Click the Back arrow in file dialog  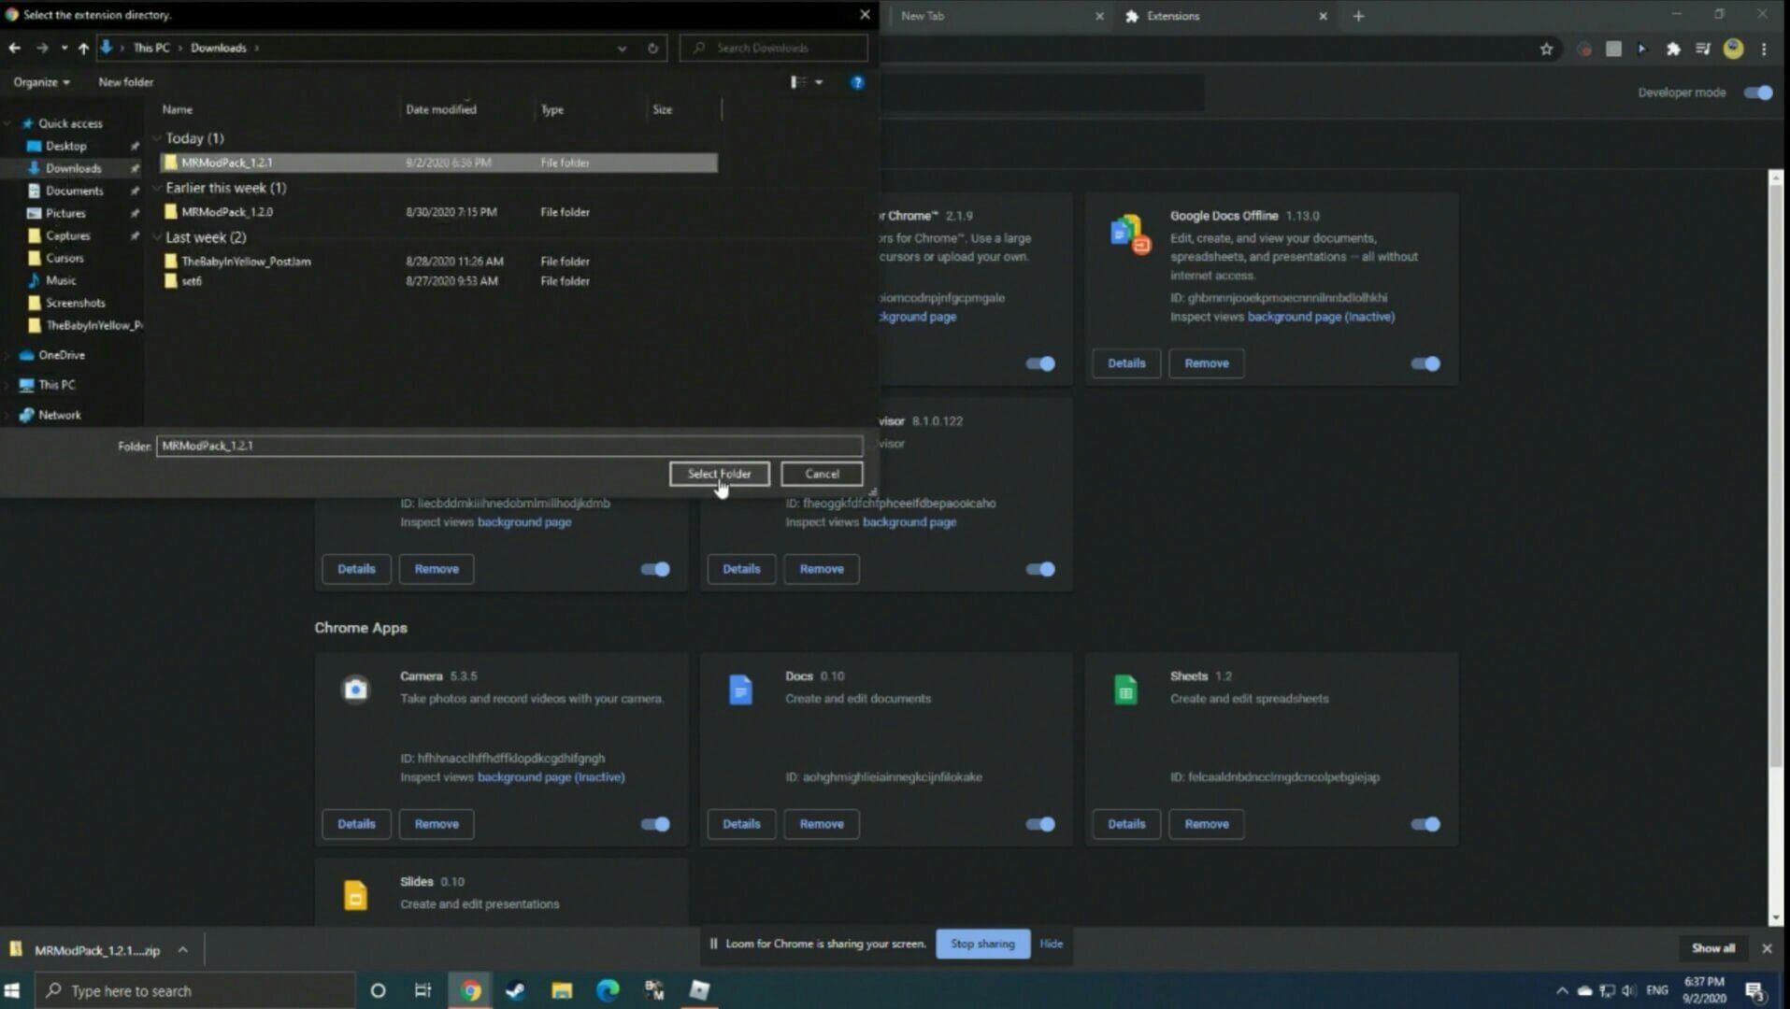tap(15, 48)
